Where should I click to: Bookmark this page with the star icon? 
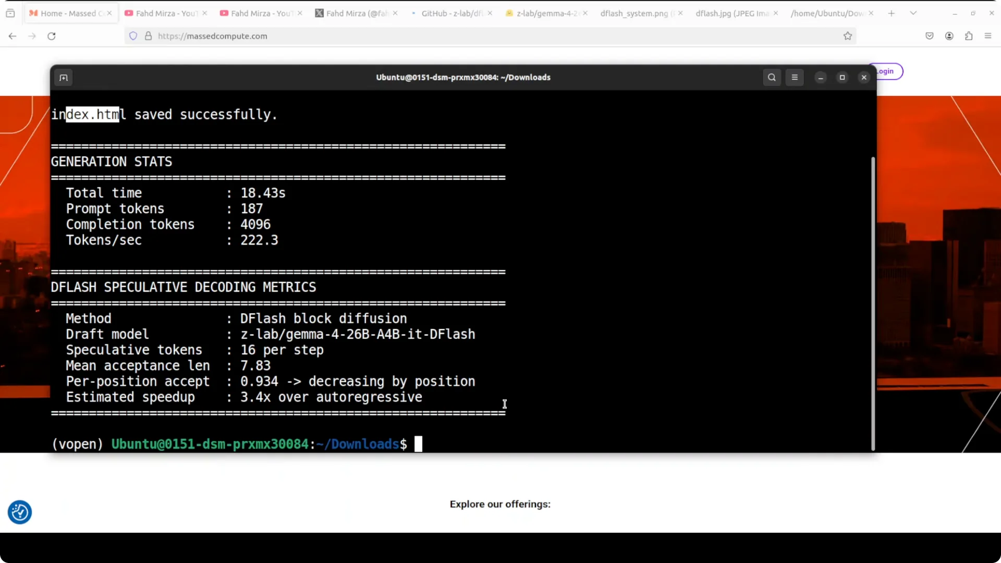pos(848,36)
